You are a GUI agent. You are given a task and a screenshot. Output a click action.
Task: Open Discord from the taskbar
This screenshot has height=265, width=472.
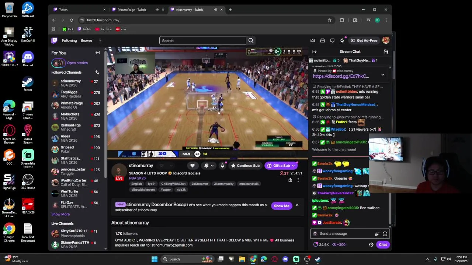click(285, 259)
